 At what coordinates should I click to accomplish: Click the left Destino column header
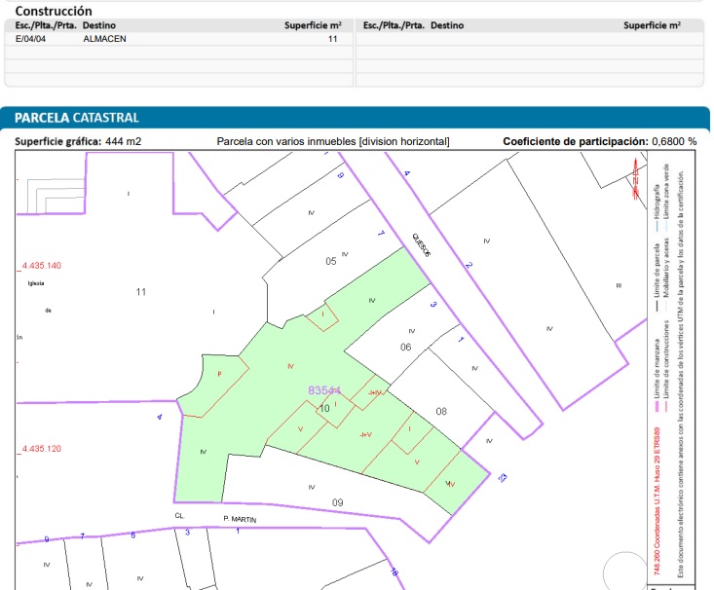point(103,23)
